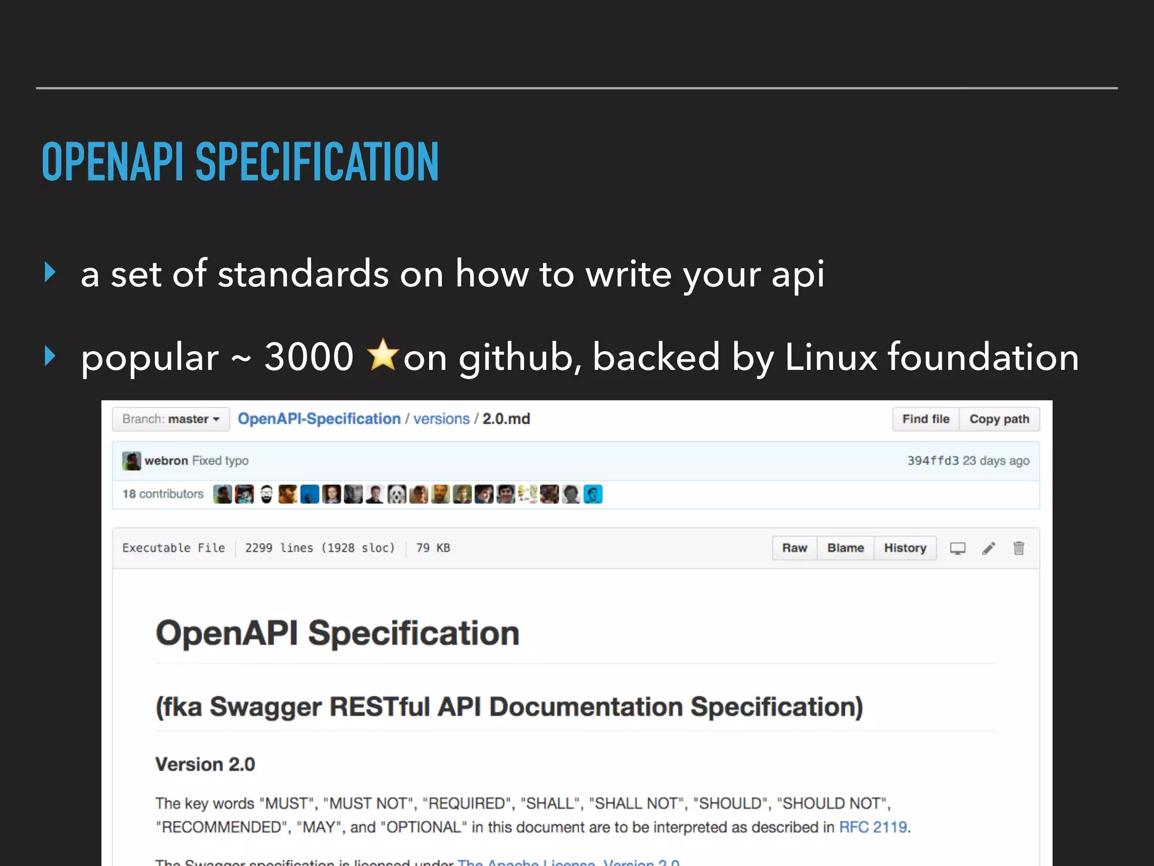The image size is (1154, 866).
Task: Click '(fka Swagger RESTful API Documentation Specification)' heading
Action: point(509,707)
